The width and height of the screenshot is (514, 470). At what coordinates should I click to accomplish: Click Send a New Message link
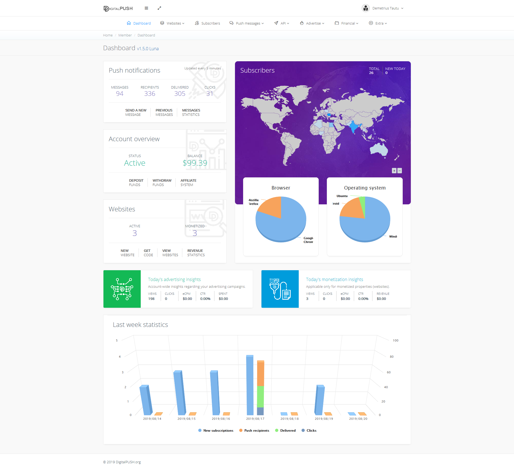coord(136,112)
